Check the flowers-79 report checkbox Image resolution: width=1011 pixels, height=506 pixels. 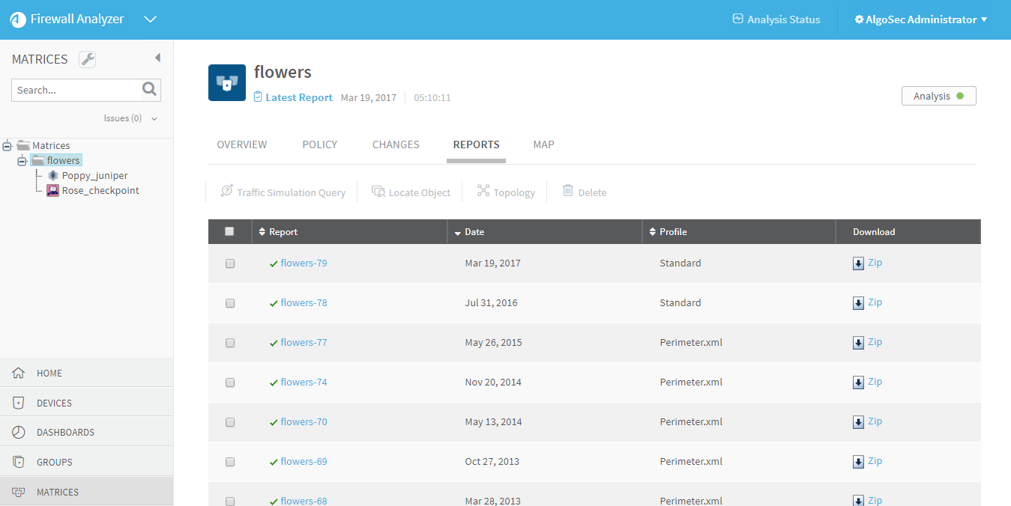[x=230, y=263]
